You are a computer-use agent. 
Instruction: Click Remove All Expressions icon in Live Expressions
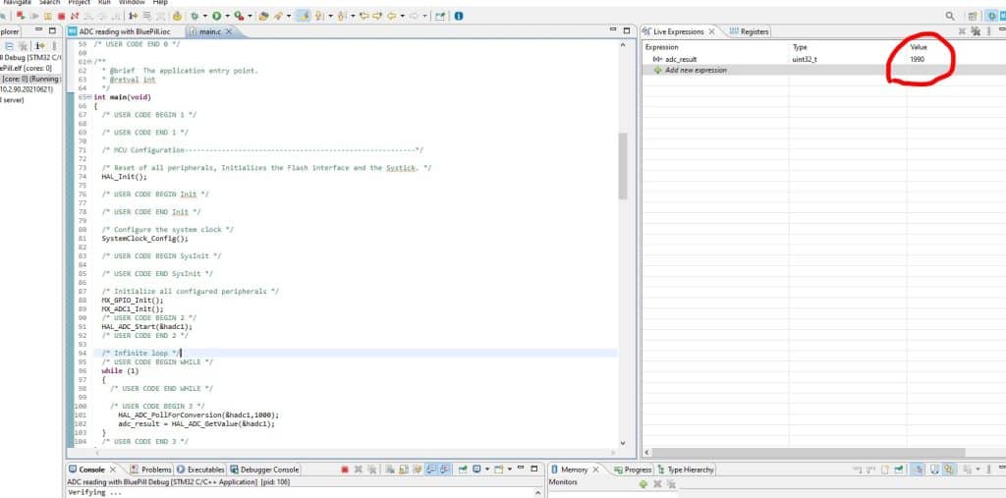coord(976,30)
